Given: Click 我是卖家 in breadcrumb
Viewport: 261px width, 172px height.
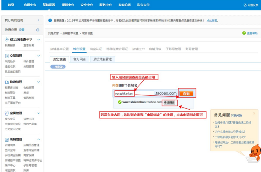Looking at the screenshot, I should tap(53, 33).
